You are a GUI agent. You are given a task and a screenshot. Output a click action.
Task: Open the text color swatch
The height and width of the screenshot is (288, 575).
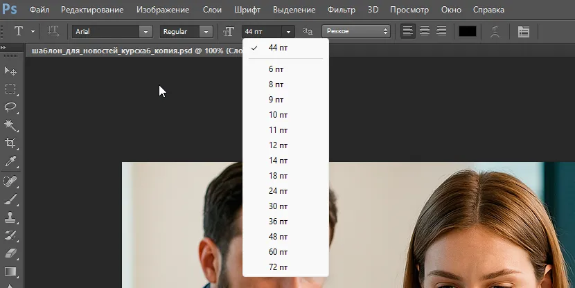coord(468,32)
